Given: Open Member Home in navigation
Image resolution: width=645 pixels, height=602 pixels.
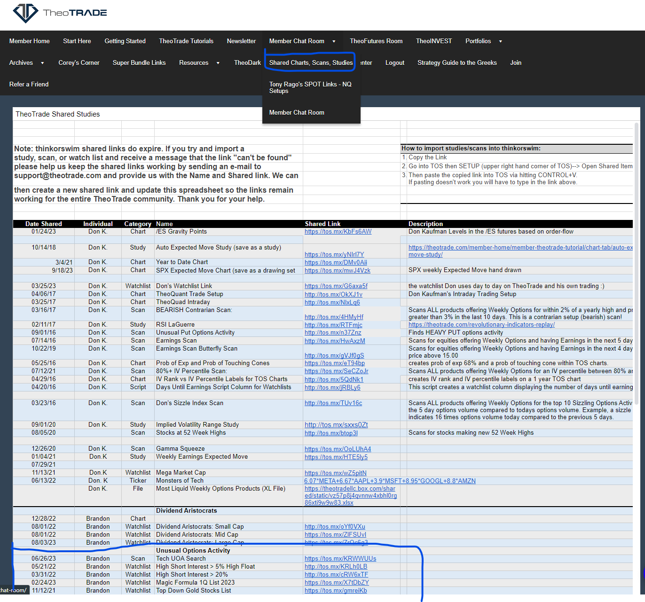Looking at the screenshot, I should (x=30, y=41).
